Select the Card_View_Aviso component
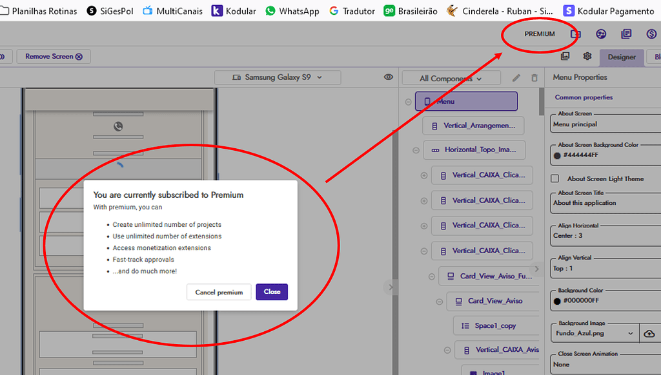Viewport: 661px width, 375px height. pyautogui.click(x=493, y=301)
